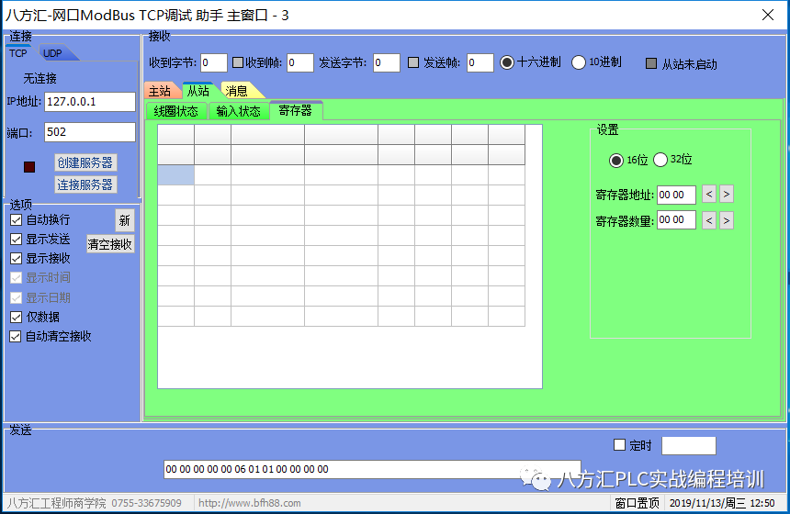Screen dimensions: 790x514
Task: Switch to the 线圈状态 tab
Action: 175,111
